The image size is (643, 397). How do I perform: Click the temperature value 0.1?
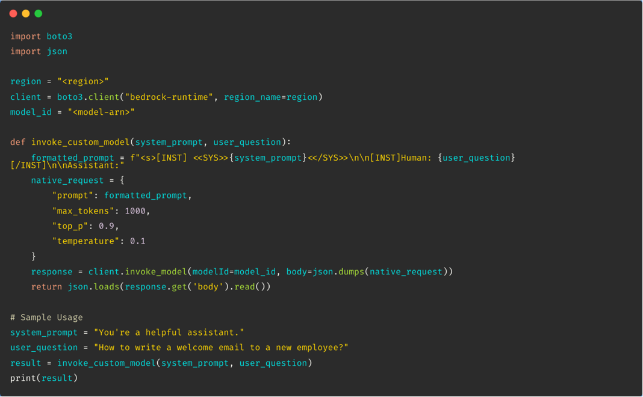(x=137, y=241)
